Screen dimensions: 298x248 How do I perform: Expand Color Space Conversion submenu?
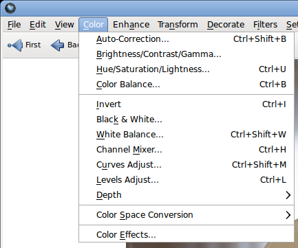coord(187,215)
